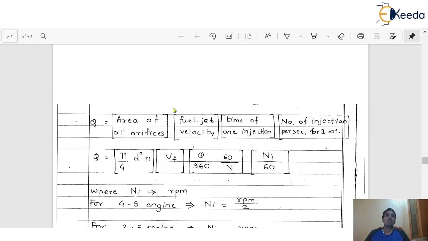Print the document with printer icon

(x=360, y=36)
